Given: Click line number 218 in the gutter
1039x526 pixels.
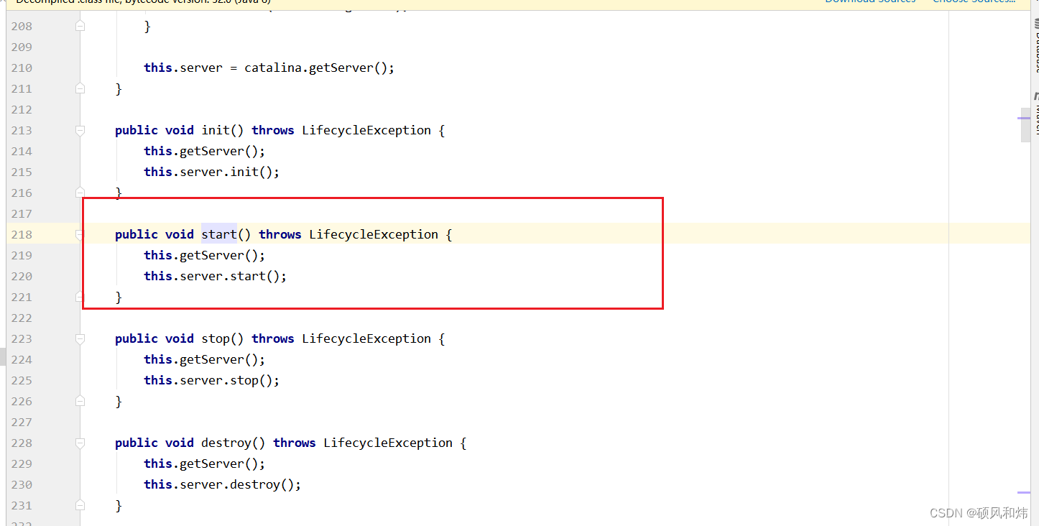Looking at the screenshot, I should coord(22,234).
